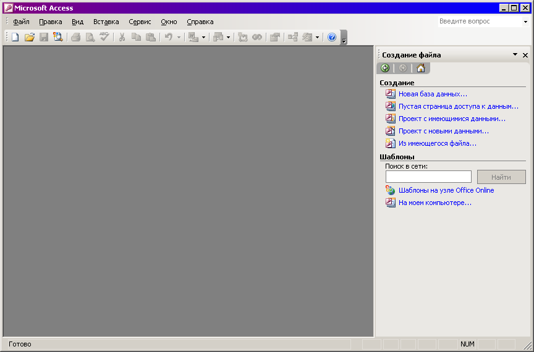Click the Microsoft Script Editor icon
Screen dimensions: 534x352
pyautogui.click(x=257, y=37)
